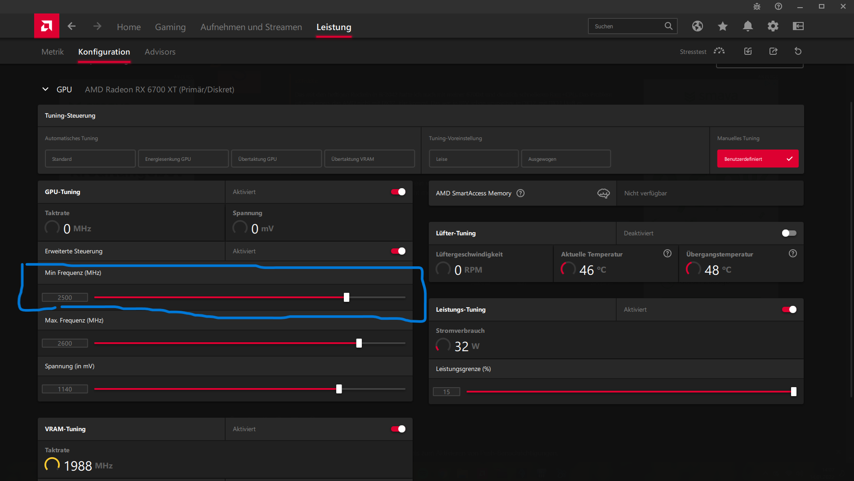Screen dimensions: 854x481
Task: Toggle VRAM-Tuning switch
Action: [x=398, y=429]
